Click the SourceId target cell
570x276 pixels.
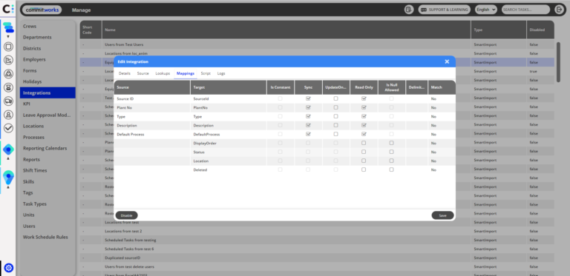pos(229,99)
